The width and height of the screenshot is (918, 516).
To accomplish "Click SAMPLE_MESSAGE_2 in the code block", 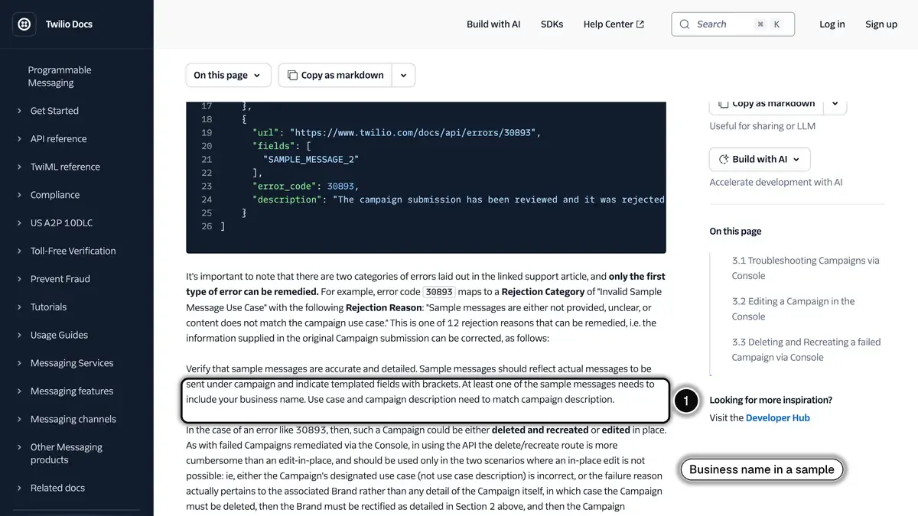I will [311, 159].
